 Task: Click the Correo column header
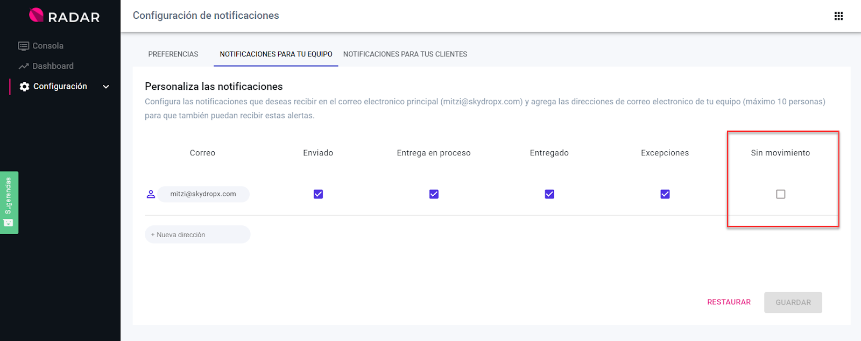coord(202,153)
